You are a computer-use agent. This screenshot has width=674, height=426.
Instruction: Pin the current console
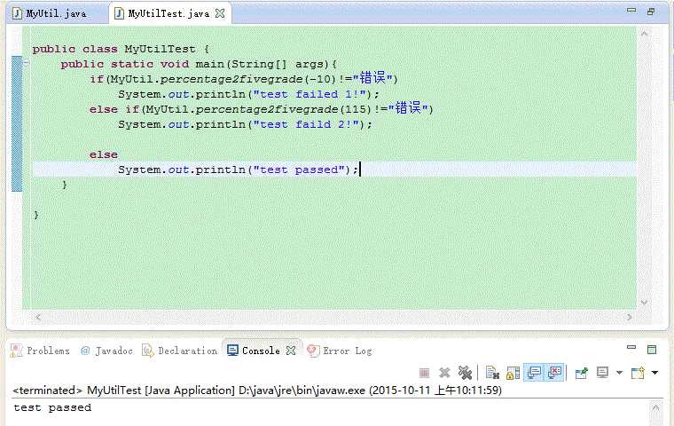(582, 373)
